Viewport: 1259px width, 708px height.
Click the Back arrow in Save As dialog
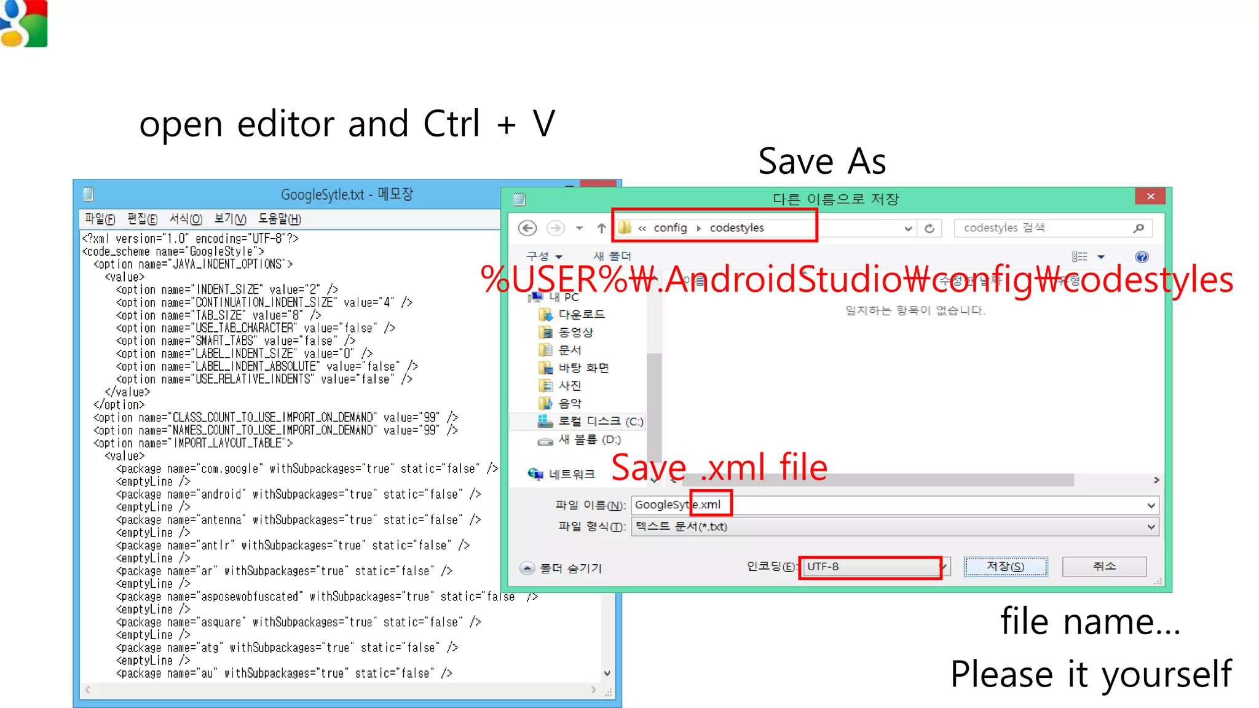point(527,228)
